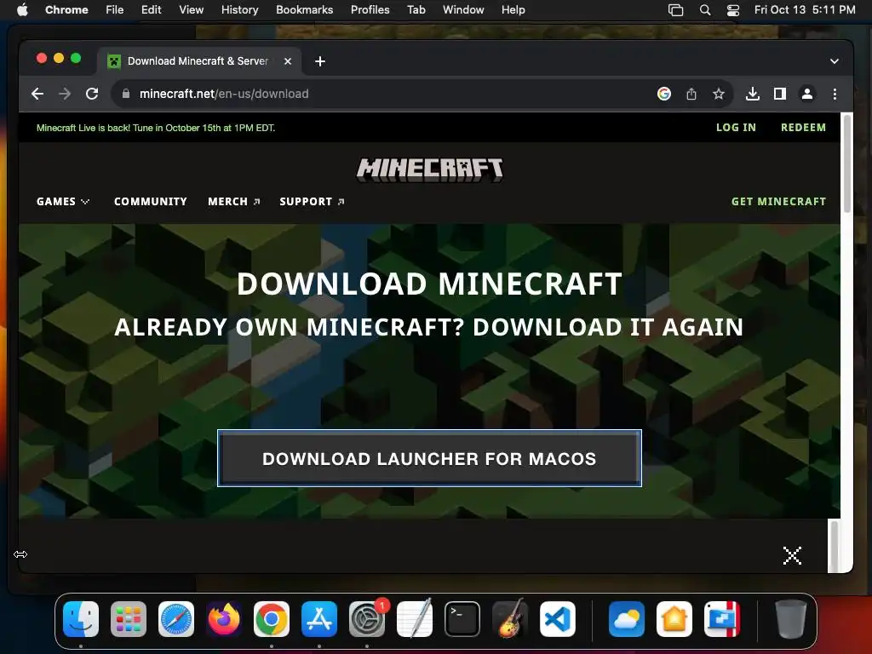
Task: Open App Store from the Dock
Action: [x=319, y=619]
